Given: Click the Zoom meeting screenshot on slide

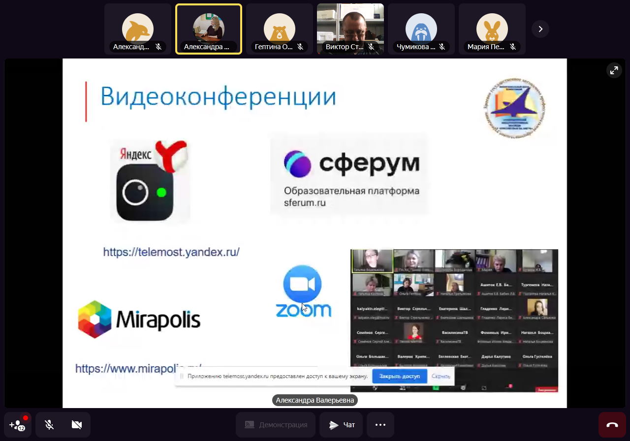Looking at the screenshot, I should [454, 321].
